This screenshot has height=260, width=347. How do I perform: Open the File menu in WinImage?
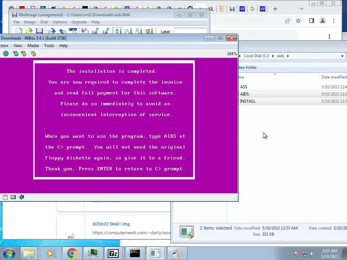[17, 22]
